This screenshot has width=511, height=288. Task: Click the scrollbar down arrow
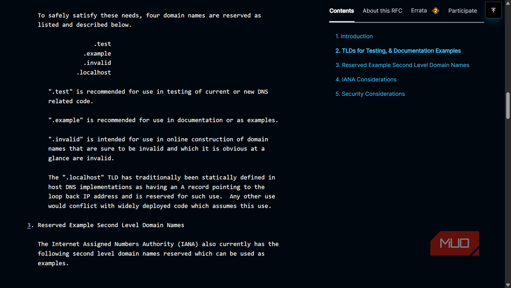pyautogui.click(x=508, y=285)
